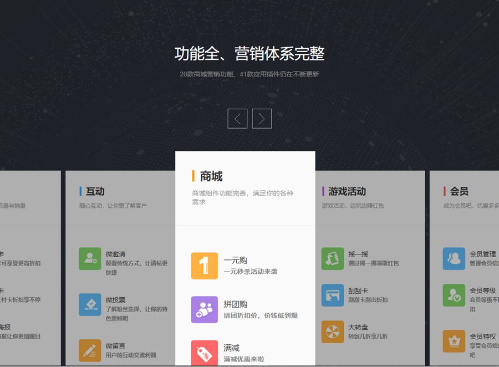The image size is (499, 367).
Task: Click the green 摇一摇 phone icon
Action: pyautogui.click(x=333, y=258)
